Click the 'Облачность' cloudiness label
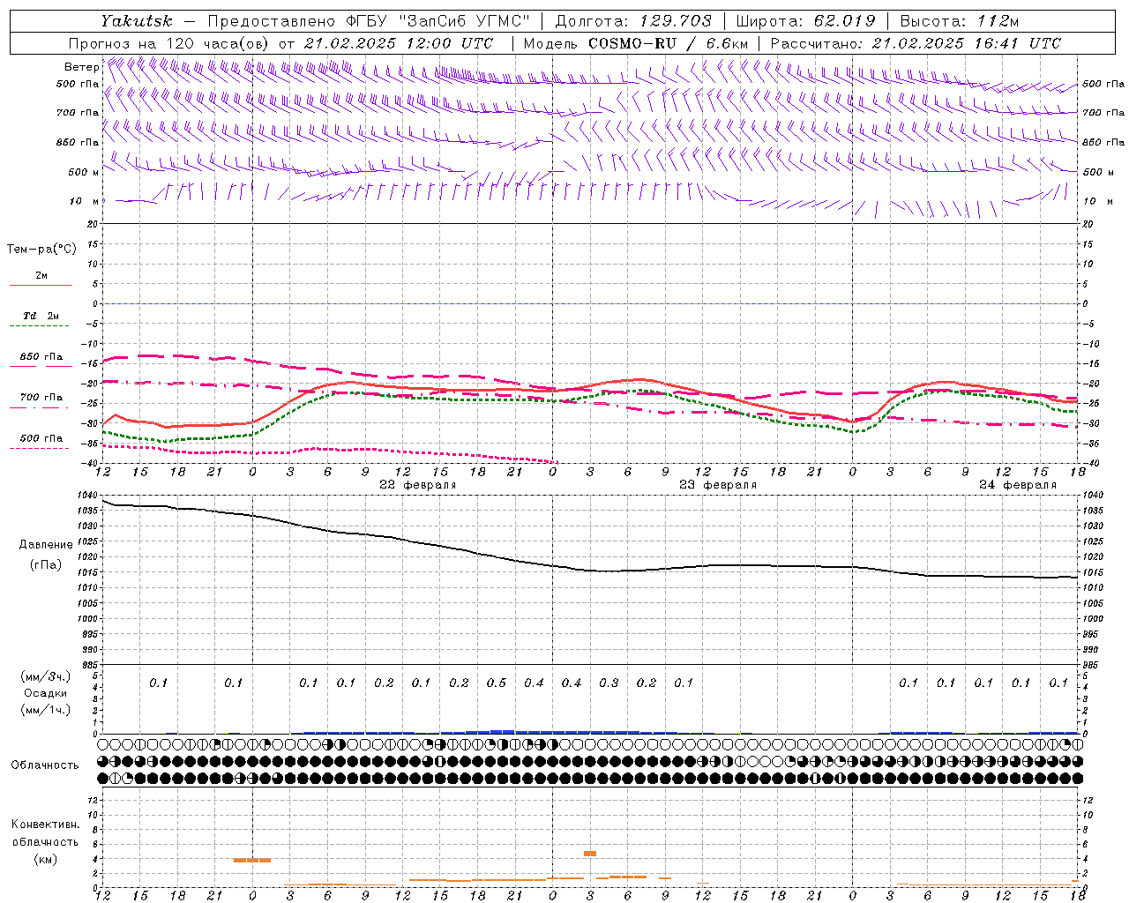The height and width of the screenshot is (903, 1129). (45, 765)
